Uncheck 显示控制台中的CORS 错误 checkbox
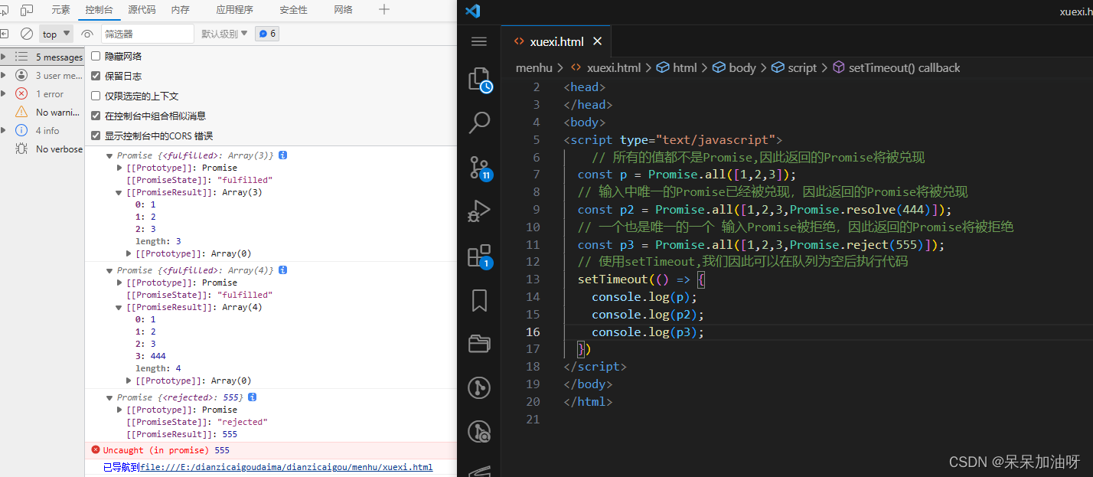Image resolution: width=1093 pixels, height=477 pixels. coord(96,136)
